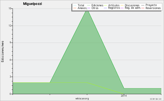This screenshot has width=164, height=101.
Task: Click the Artículos legend color line
Action: coord(105,5)
